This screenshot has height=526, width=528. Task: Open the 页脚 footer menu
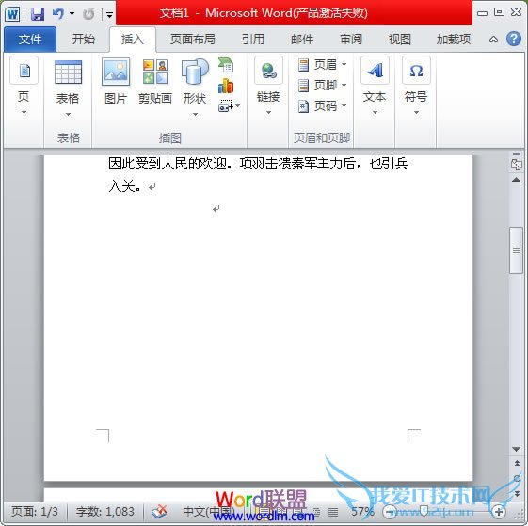point(322,86)
